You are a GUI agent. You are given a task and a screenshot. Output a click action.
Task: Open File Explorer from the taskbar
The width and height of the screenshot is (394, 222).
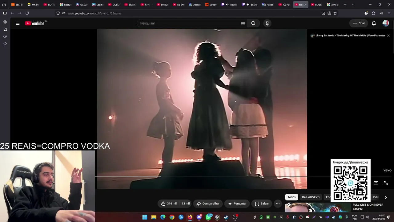tap(154, 217)
